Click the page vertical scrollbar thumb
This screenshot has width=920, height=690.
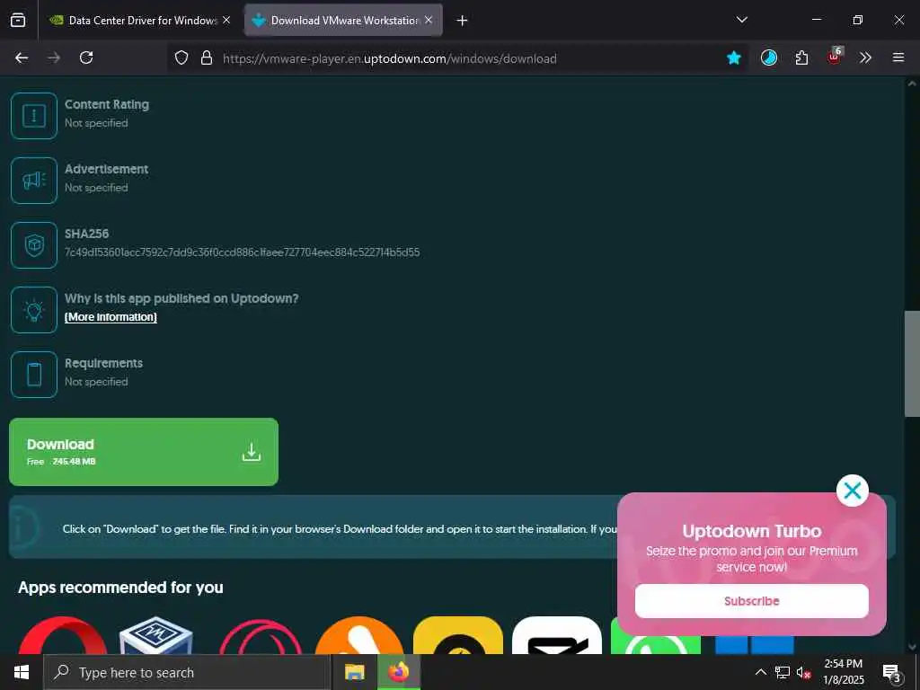click(912, 364)
